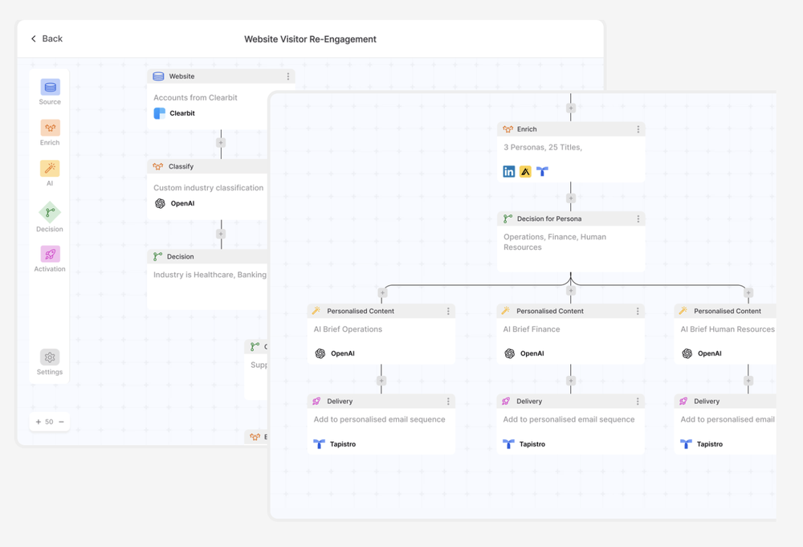Click the yellow Apollo icon in Enrich node
This screenshot has height=547, width=803.
(x=525, y=172)
